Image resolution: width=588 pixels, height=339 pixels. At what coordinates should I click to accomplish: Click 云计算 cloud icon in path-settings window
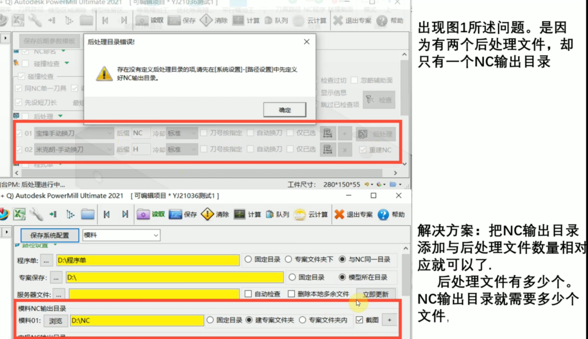tap(300, 214)
